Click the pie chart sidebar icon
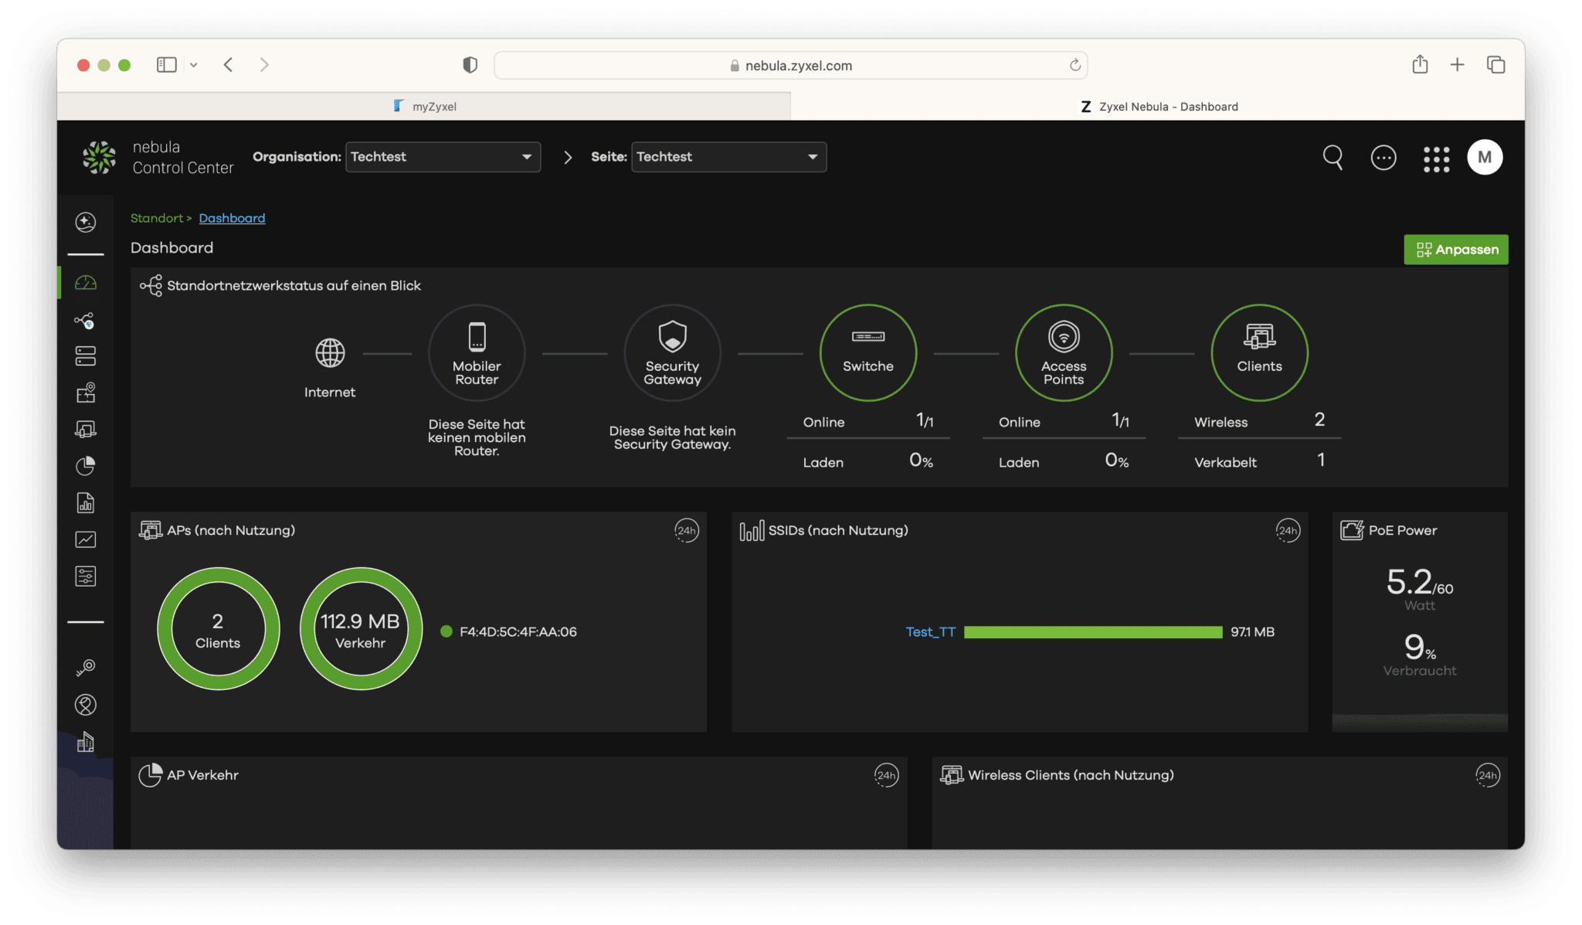The width and height of the screenshot is (1582, 925). point(85,466)
